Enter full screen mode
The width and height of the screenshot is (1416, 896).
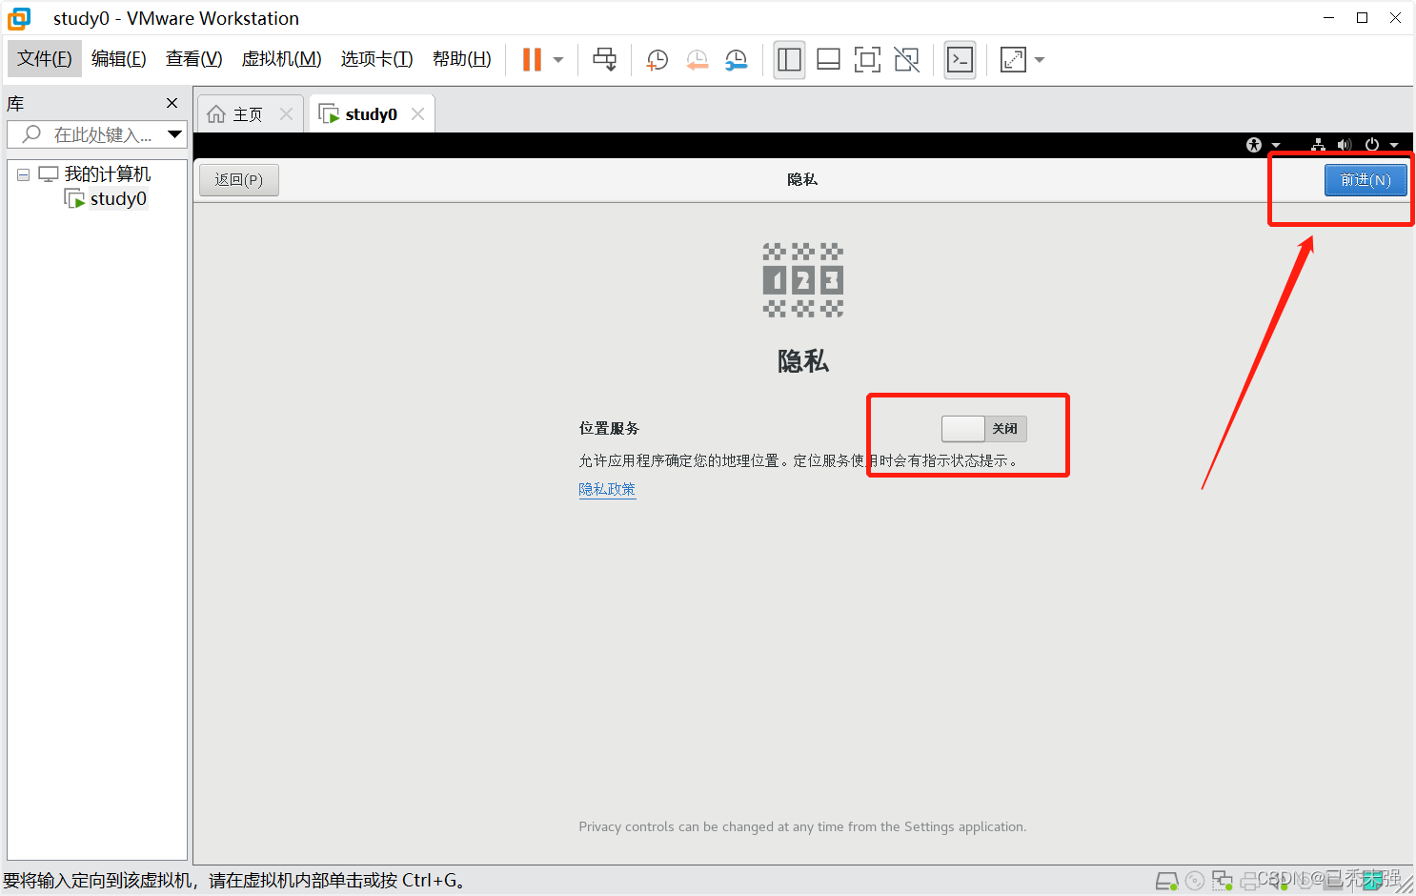click(867, 59)
